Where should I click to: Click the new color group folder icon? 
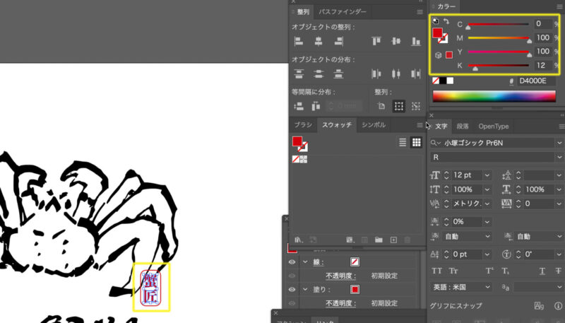coord(379,240)
